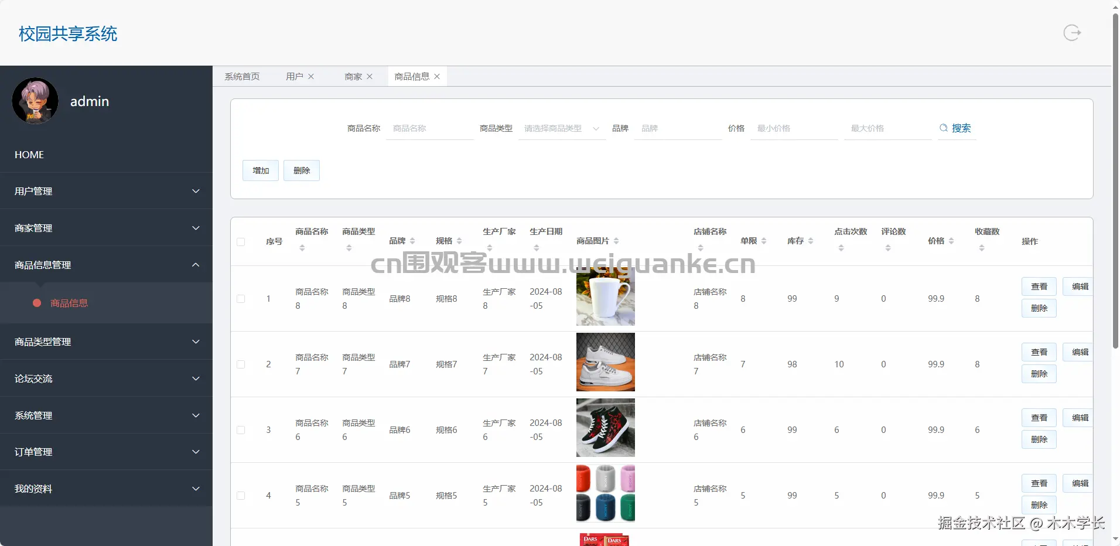This screenshot has width=1120, height=546.
Task: Click the admin avatar image
Action: [35, 100]
